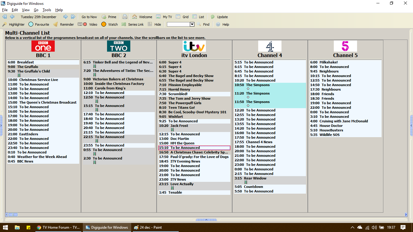This screenshot has height=232, width=413.
Task: Select Channel 4 News at 17:55
Action: [270, 142]
